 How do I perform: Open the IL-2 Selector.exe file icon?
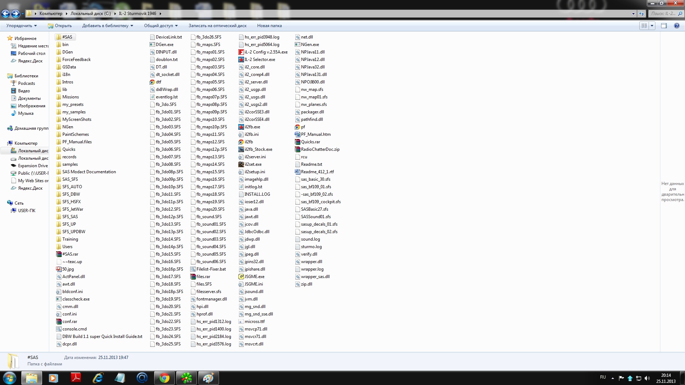pos(241,60)
